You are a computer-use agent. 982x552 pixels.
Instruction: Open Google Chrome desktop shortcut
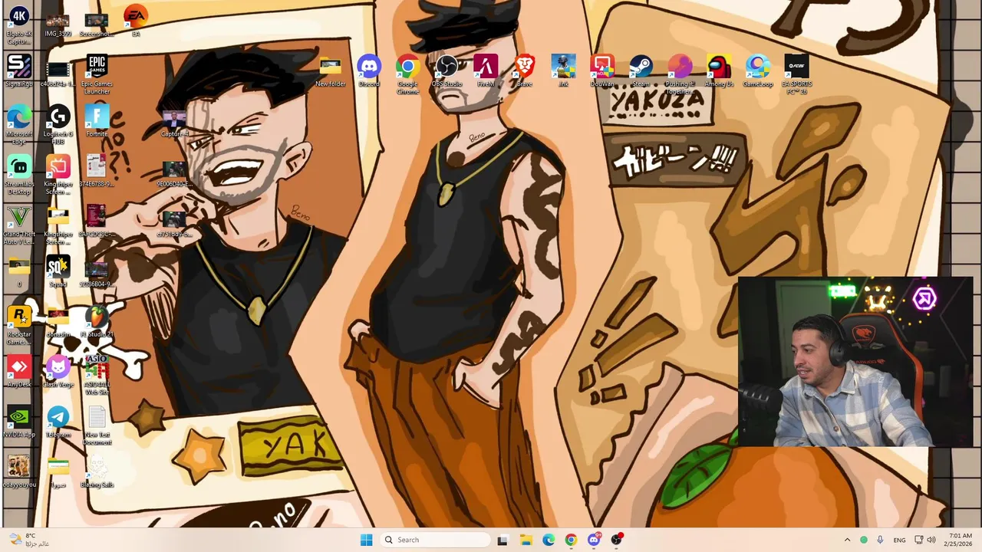click(x=407, y=74)
